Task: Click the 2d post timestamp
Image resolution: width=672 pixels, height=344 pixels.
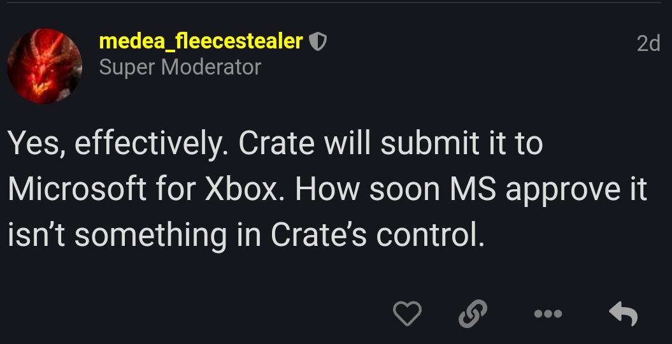Action: click(x=648, y=43)
